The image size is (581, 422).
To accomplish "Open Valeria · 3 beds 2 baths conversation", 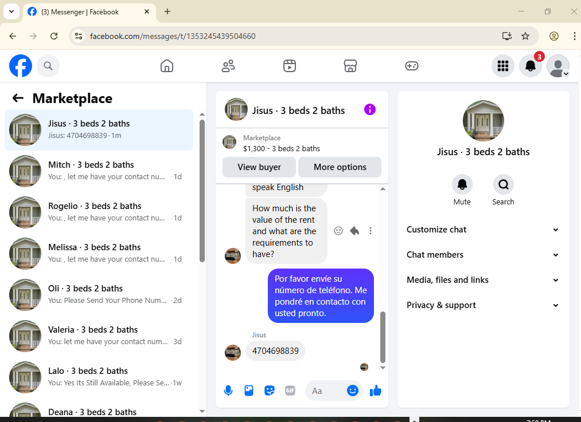I will point(99,336).
